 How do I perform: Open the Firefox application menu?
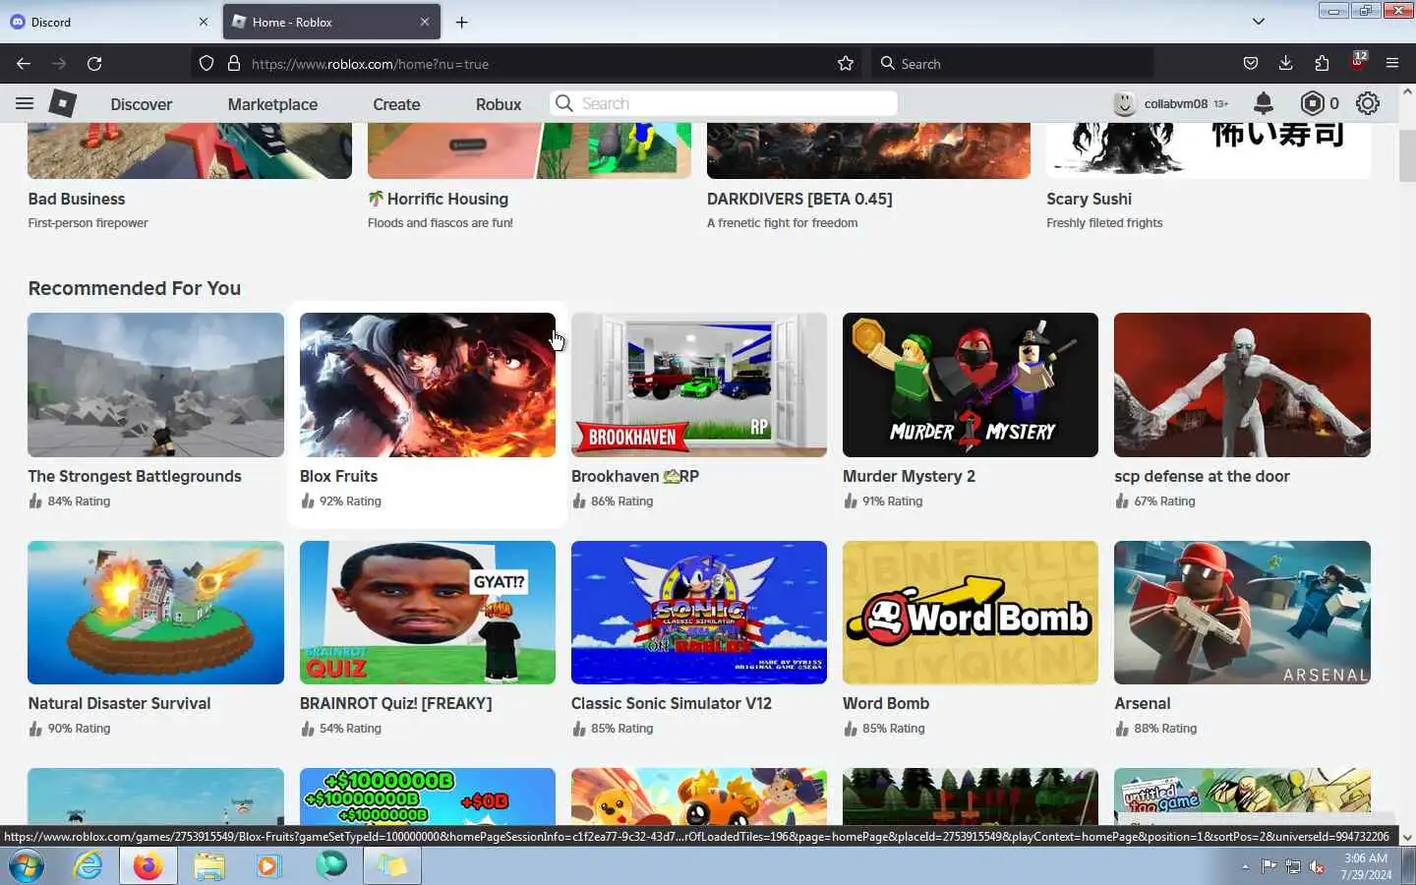pos(1392,64)
